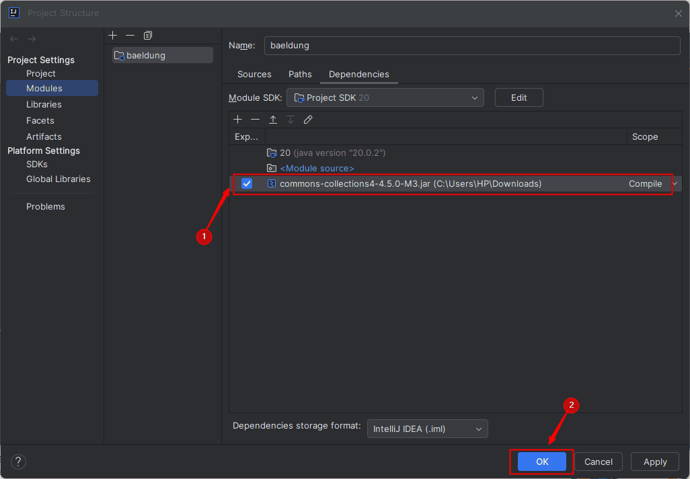Click the Apply button
The height and width of the screenshot is (479, 690).
pos(655,462)
